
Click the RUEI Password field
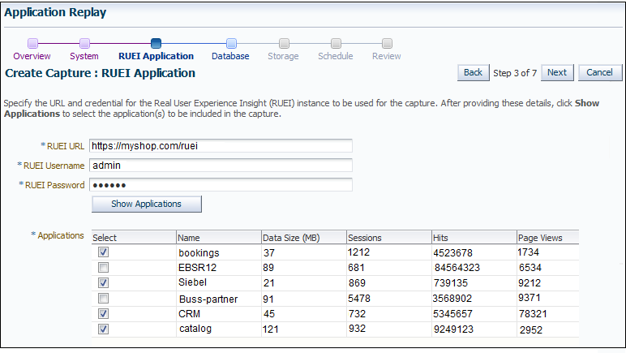tap(221, 185)
